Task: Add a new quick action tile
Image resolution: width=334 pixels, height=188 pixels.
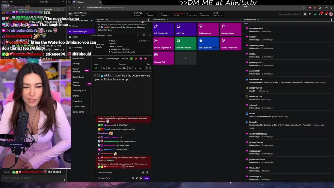Action: (186, 58)
